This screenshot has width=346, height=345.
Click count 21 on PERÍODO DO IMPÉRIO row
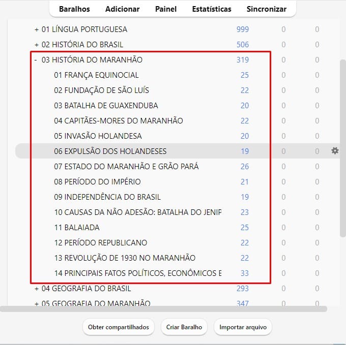245,181
